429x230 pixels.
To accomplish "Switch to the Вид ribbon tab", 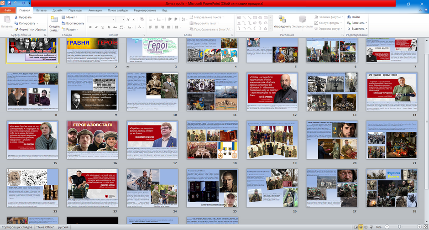I will coord(165,10).
